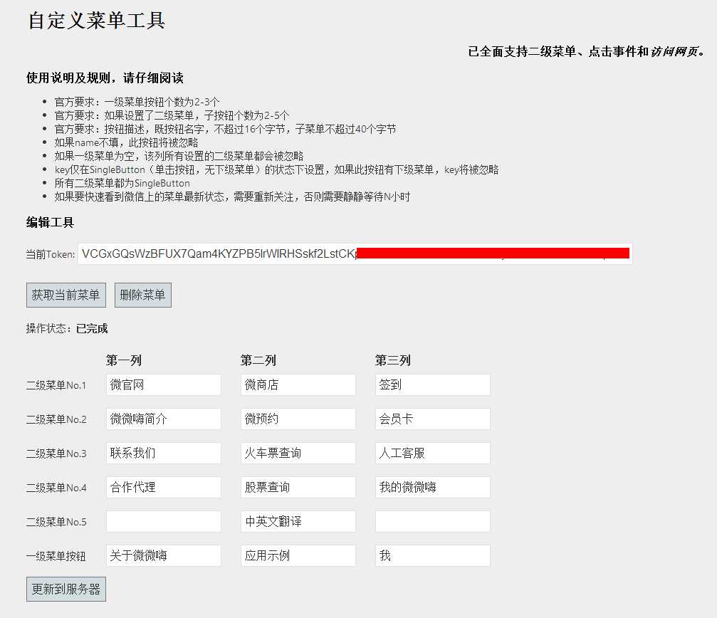Click the 微商店 input field
The image size is (717, 618).
tap(298, 385)
